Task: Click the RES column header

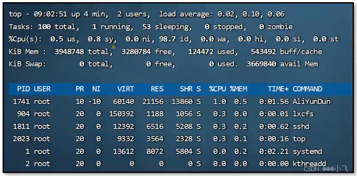Action: pyautogui.click(x=157, y=89)
